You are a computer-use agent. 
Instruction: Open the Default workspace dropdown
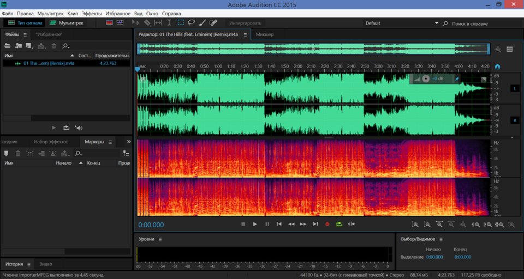[401, 23]
